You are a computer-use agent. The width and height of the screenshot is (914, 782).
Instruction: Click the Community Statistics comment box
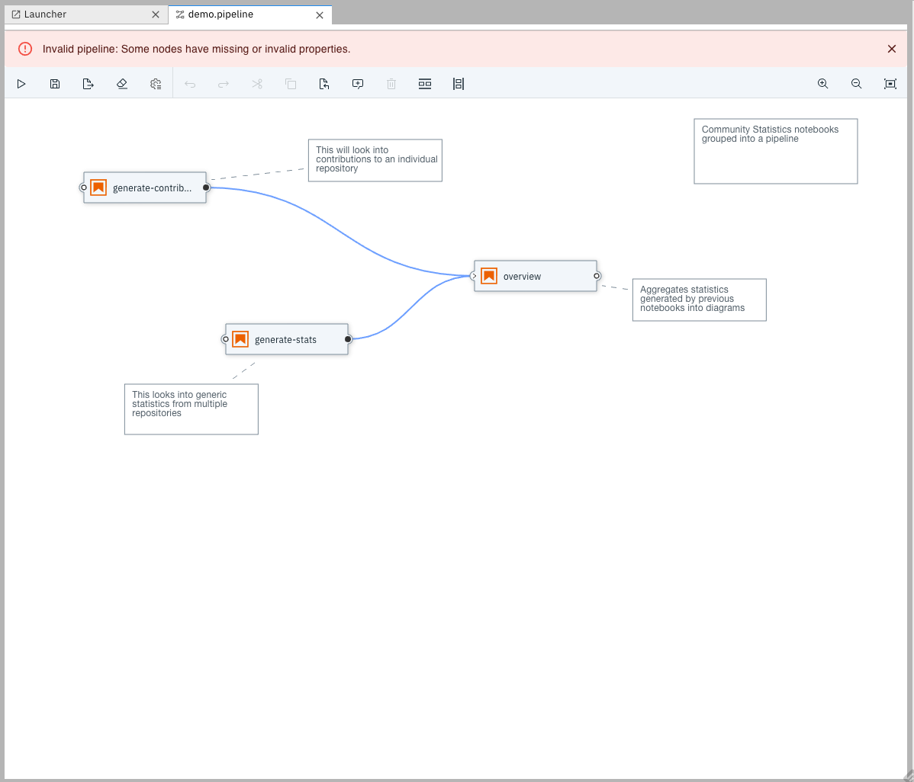click(775, 151)
